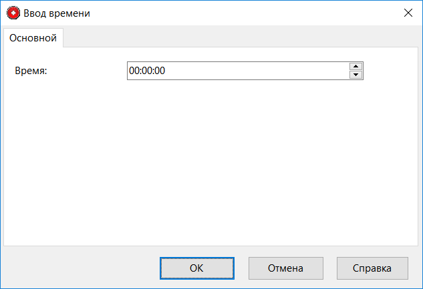Click the Время: label

(31, 70)
